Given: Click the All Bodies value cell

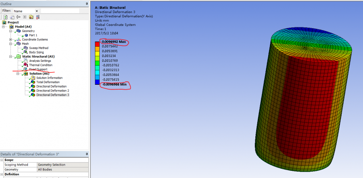Looking at the screenshot, I should [x=63, y=170].
